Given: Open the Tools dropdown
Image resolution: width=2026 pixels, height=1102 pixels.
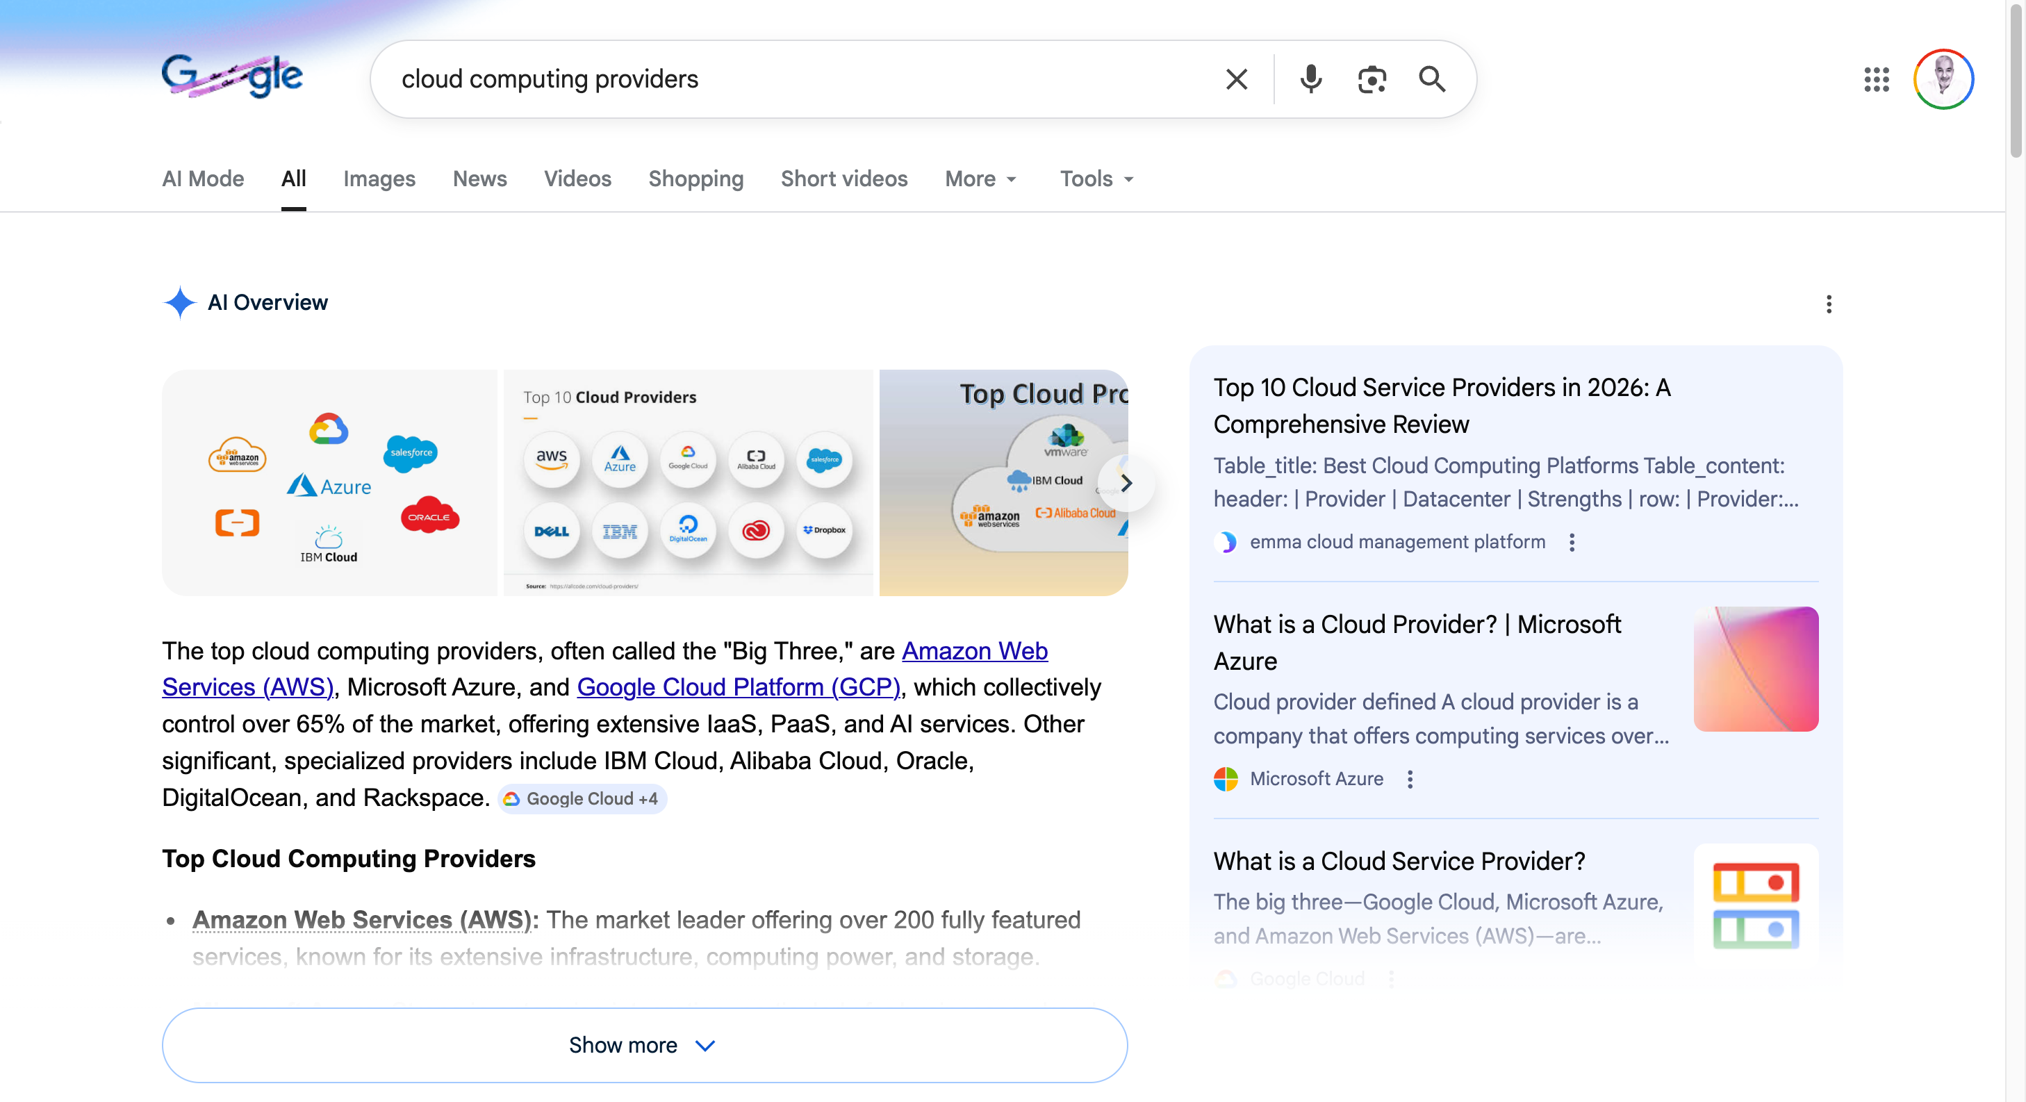Looking at the screenshot, I should 1096,179.
